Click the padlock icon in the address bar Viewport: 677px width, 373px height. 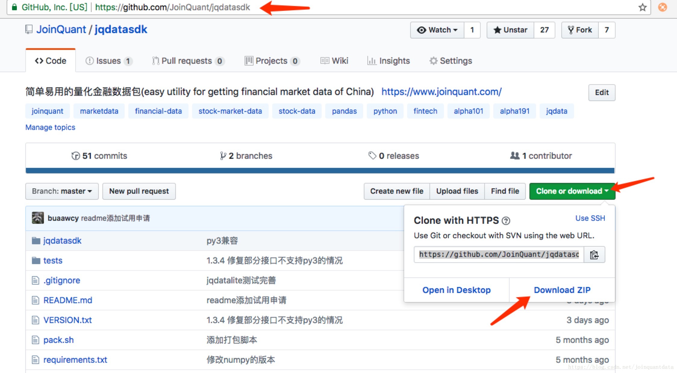point(14,7)
